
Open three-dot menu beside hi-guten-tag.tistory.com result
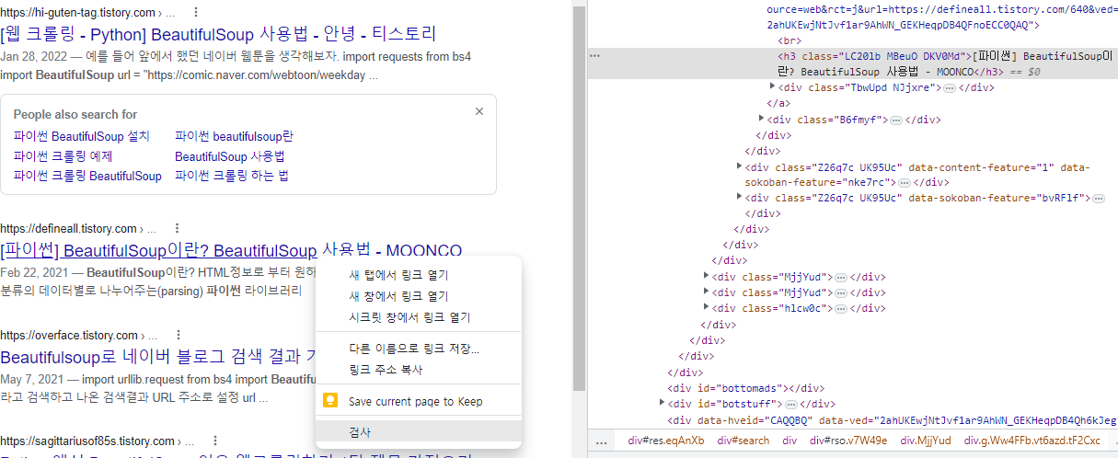coord(195,12)
